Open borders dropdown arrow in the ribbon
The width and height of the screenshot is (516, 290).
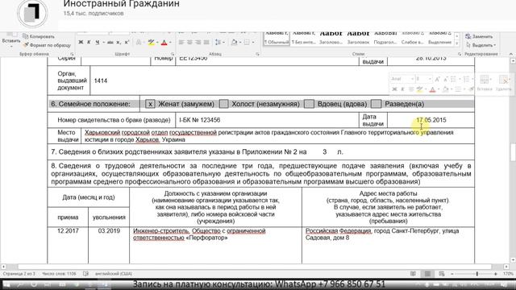[x=253, y=43]
